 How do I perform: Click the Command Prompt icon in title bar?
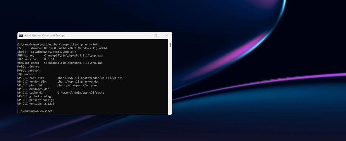click(21, 35)
